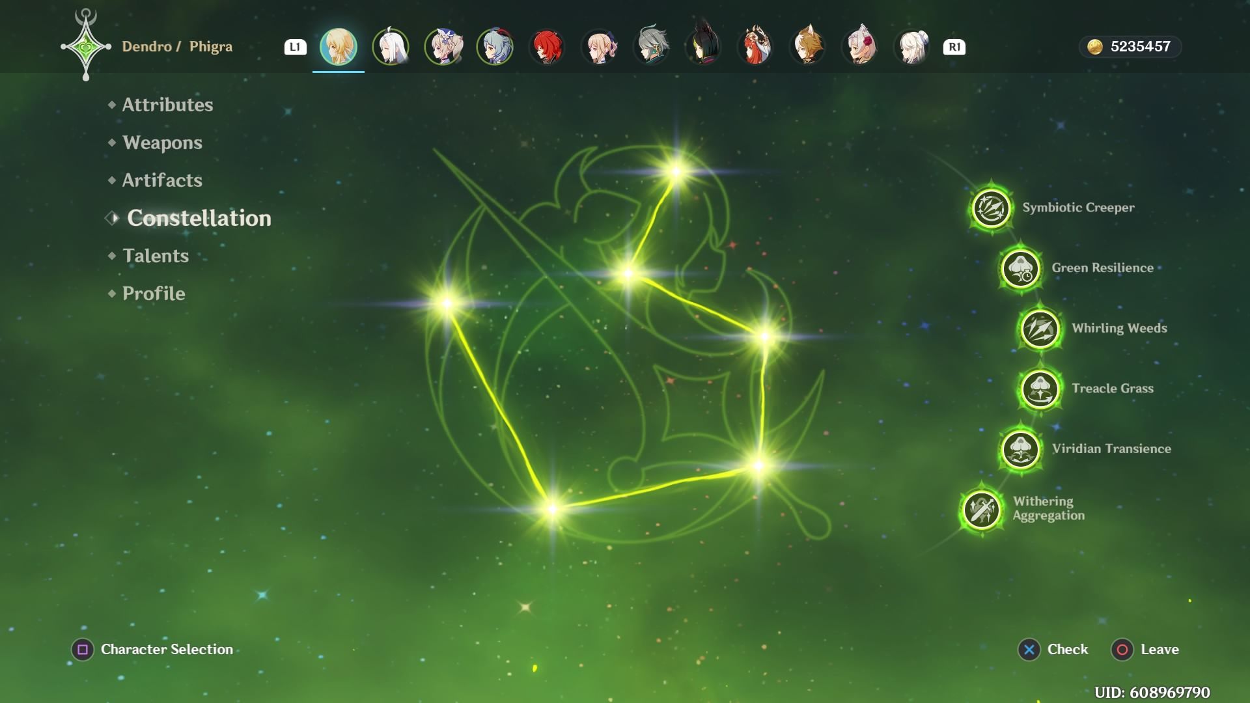Open the Whirling Weeds constellation icon

tap(1040, 329)
